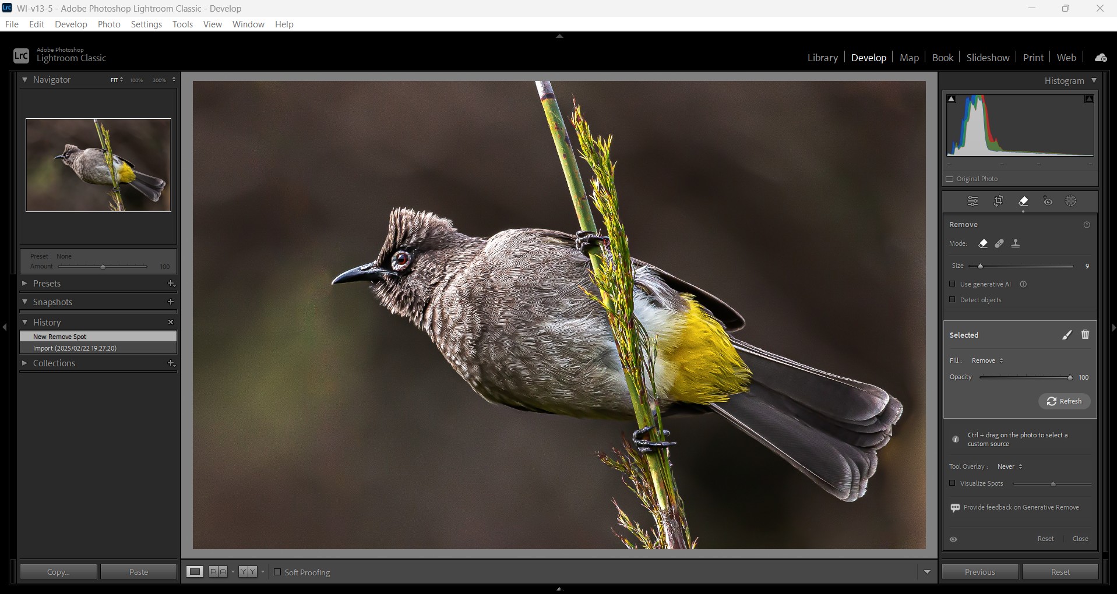
Task: Open the Tool Overlay dropdown
Action: tap(1009, 467)
